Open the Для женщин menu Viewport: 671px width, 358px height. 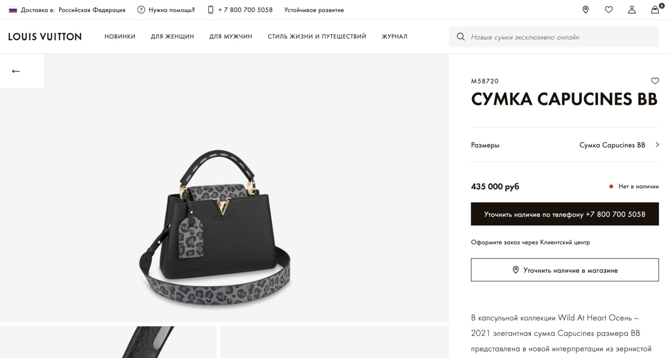coord(172,37)
